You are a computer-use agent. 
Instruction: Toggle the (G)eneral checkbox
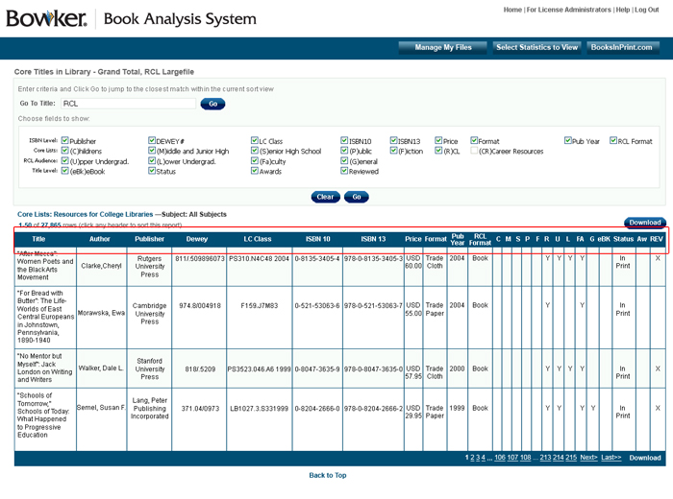tap(344, 161)
